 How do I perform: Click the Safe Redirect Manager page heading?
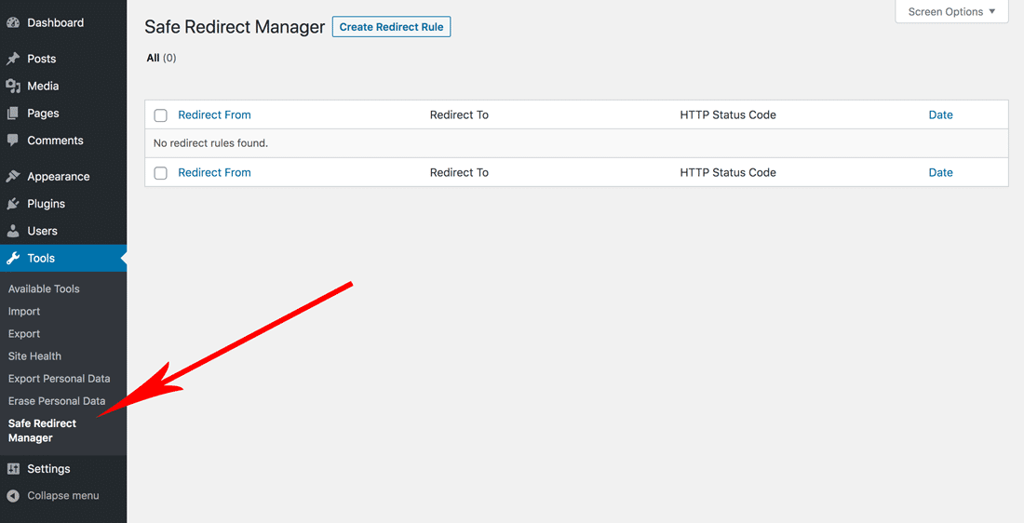(235, 27)
